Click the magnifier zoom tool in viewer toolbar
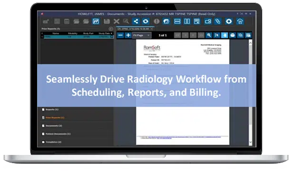293x175 pixels. (x=209, y=35)
